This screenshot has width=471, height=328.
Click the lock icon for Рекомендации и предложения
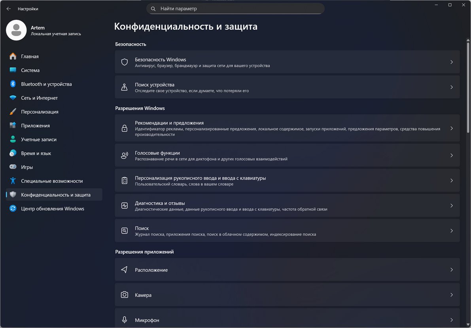tap(125, 129)
